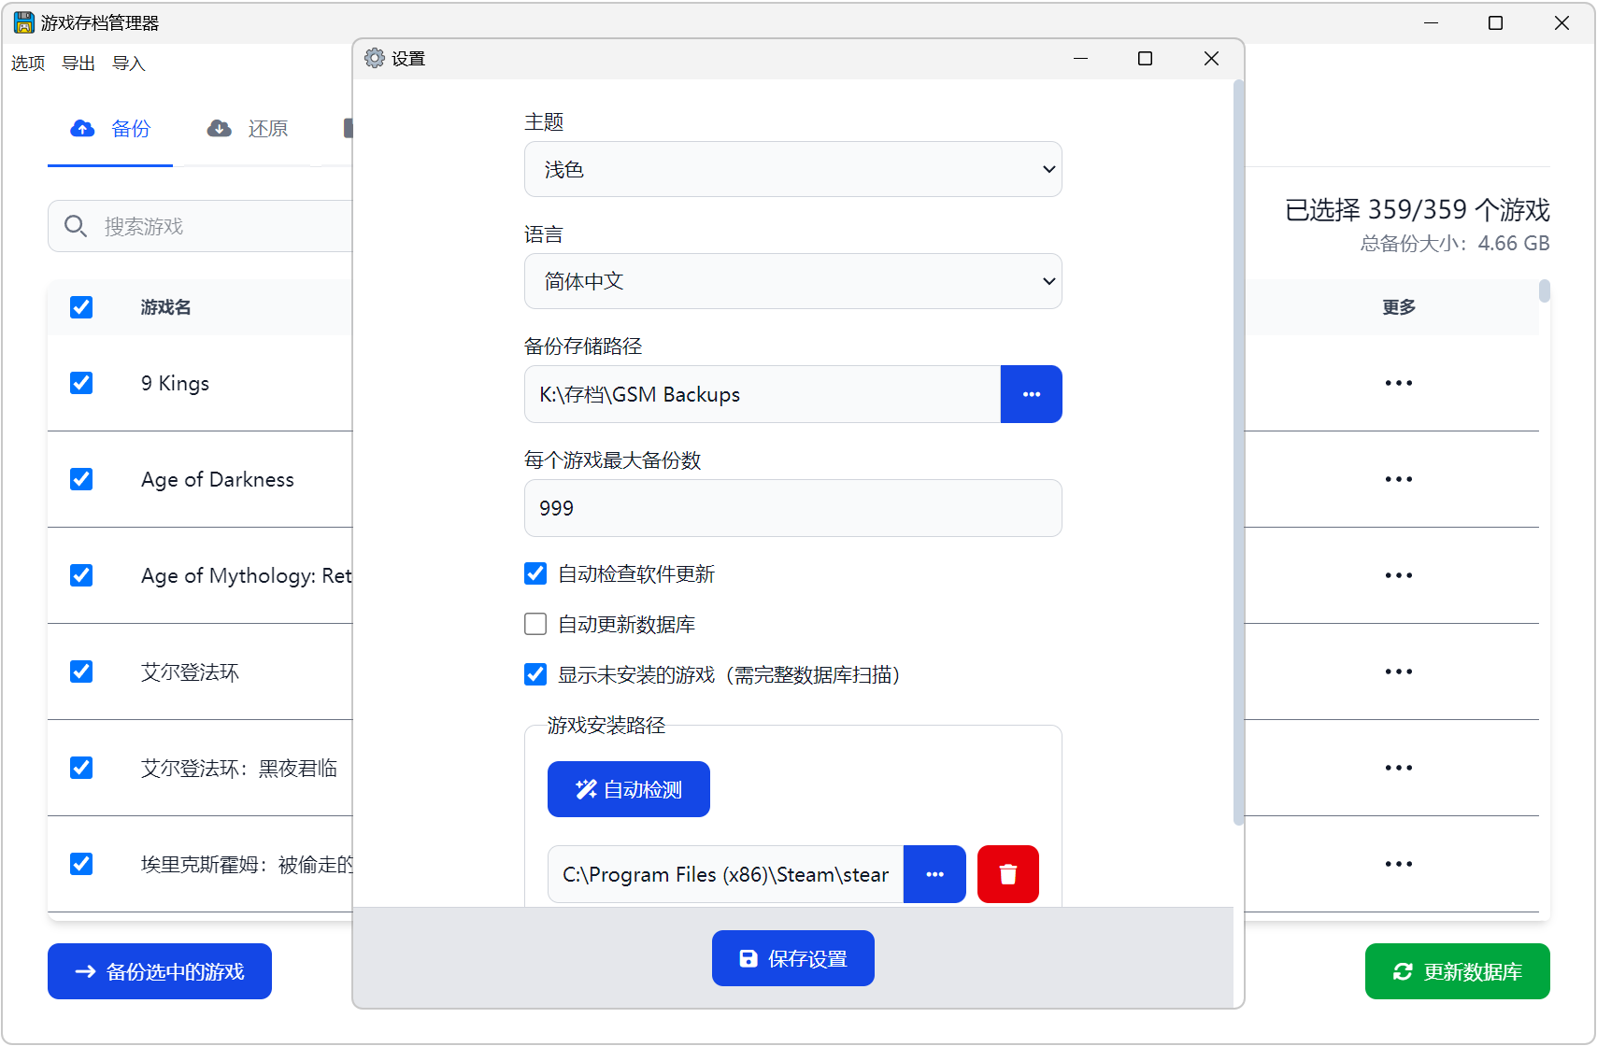The width and height of the screenshot is (1597, 1046).
Task: Click the 游戏名 column header
Action: (x=165, y=307)
